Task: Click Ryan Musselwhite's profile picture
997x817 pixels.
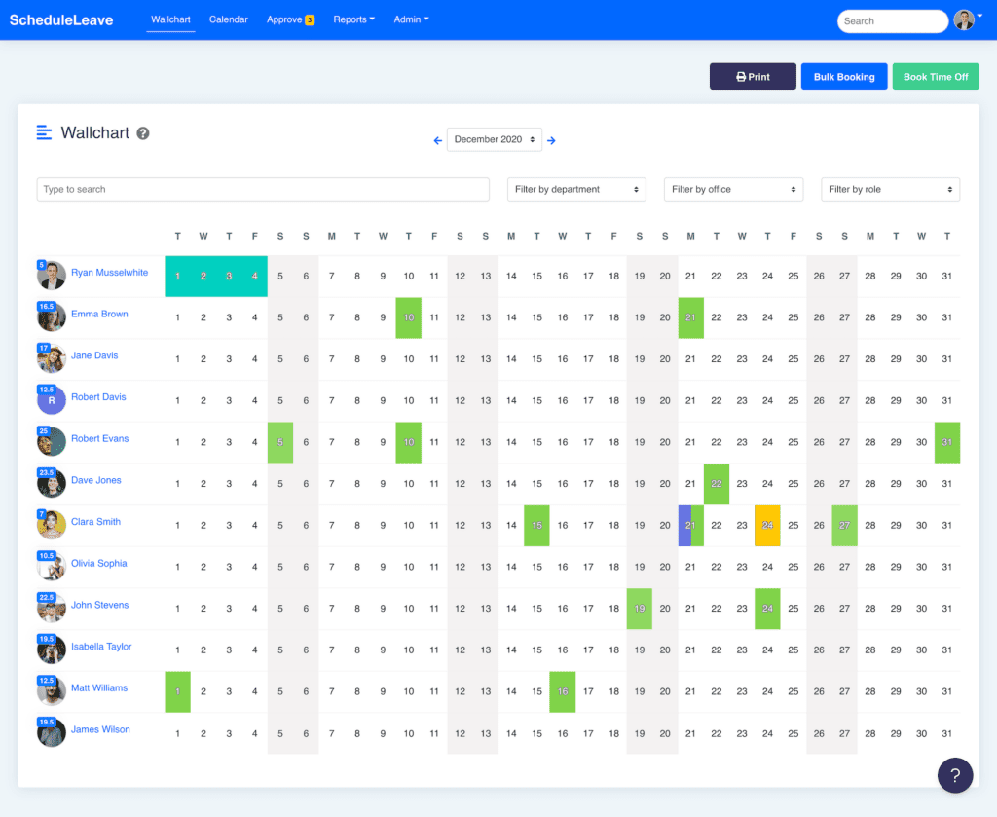Action: coord(51,275)
